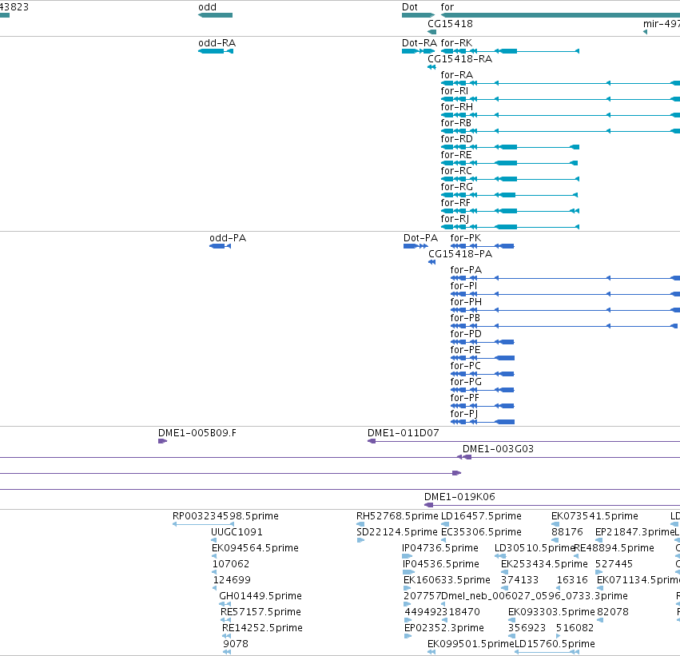Select the Dot-PA protein label
680x656 pixels.
[x=420, y=238]
